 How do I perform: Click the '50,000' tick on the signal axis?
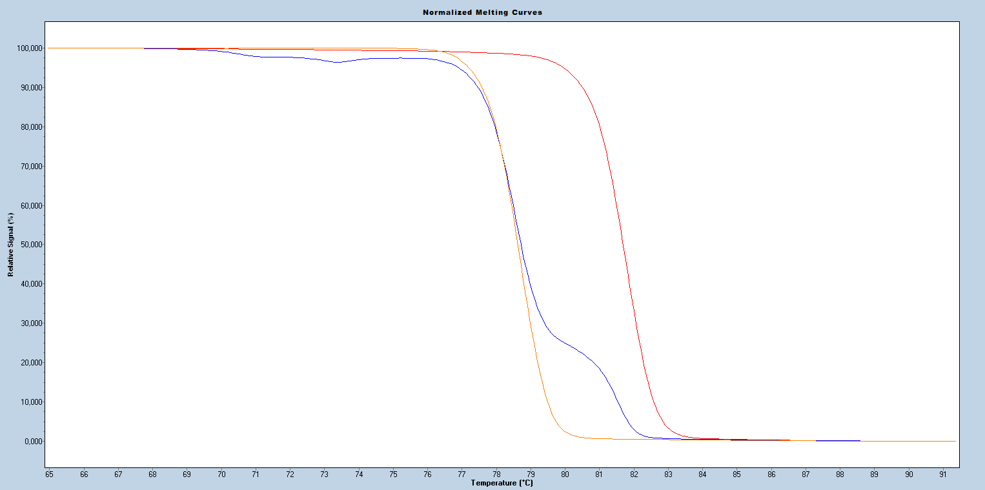tap(31, 245)
